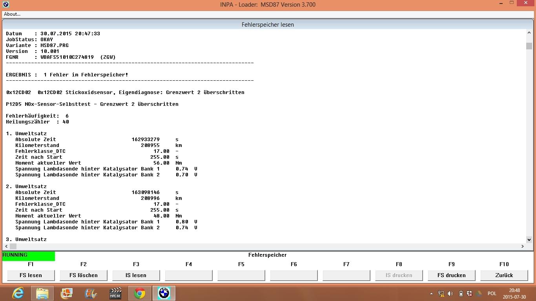This screenshot has height=301, width=536.
Task: Click the Bank 1 voltage value 0.80 V
Action: pos(186,222)
